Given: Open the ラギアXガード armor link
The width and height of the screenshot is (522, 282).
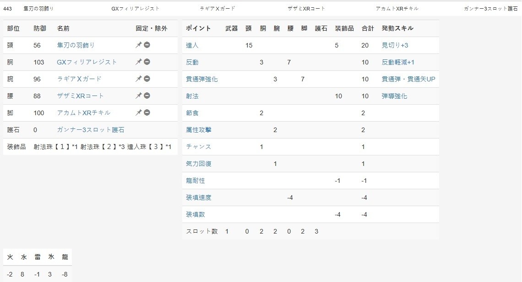Looking at the screenshot, I should point(79,79).
